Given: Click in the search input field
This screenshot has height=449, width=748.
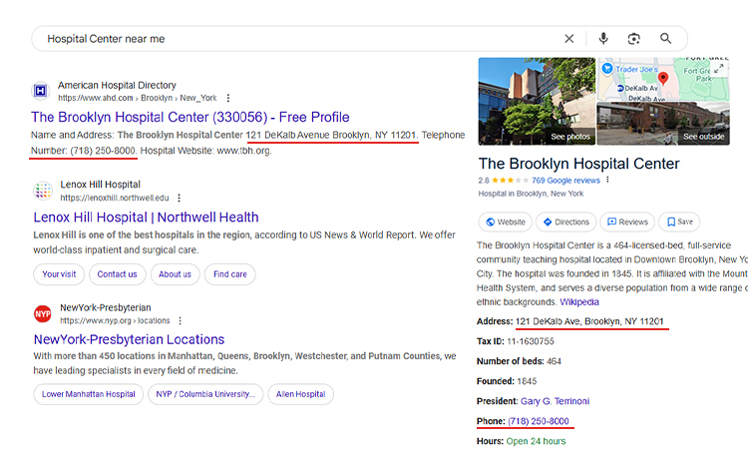Looking at the screenshot, I should [x=300, y=39].
